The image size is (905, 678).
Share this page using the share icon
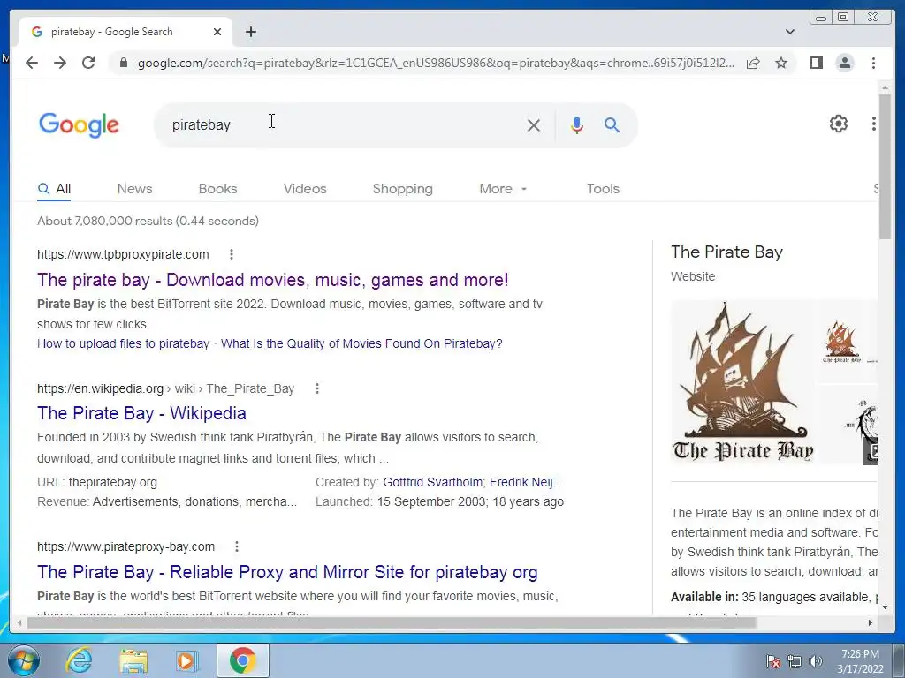(753, 63)
